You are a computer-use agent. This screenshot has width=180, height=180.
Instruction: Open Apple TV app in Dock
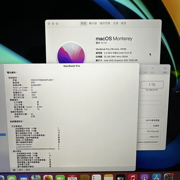point(121,178)
